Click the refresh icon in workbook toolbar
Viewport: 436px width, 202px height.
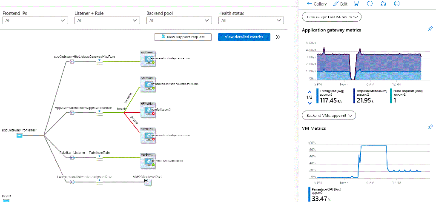(370, 3)
